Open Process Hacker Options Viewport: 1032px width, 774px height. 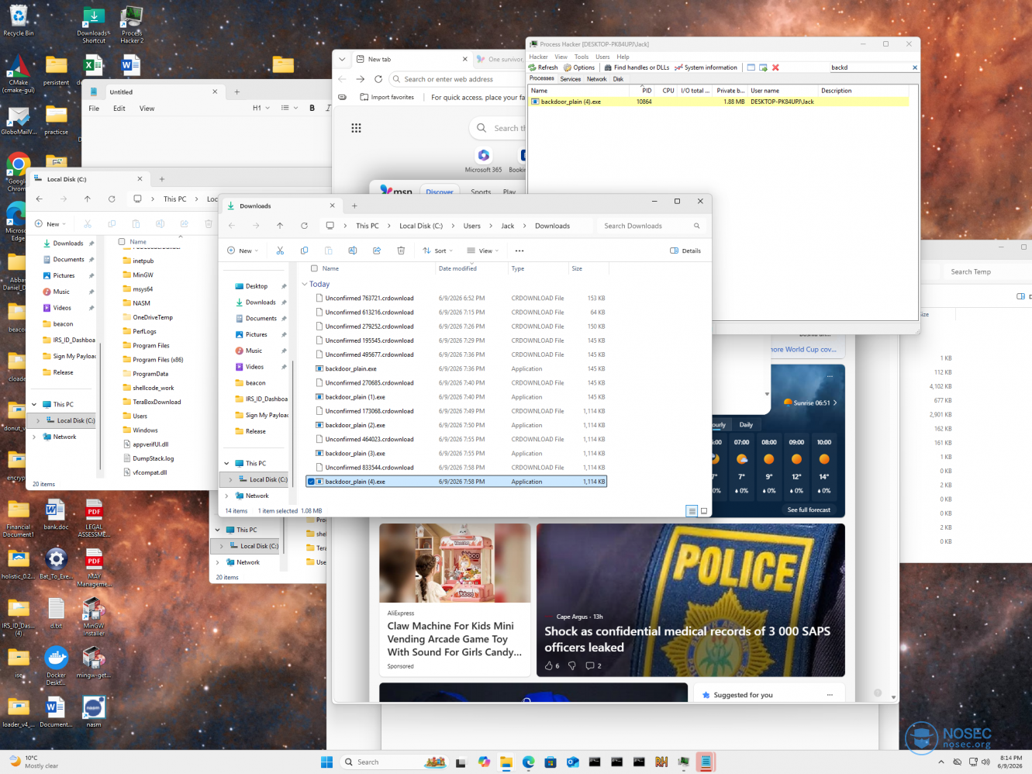pyautogui.click(x=579, y=67)
